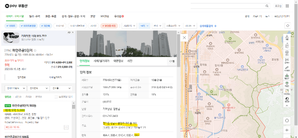Toggle the 분양중·예정 filter chip
This screenshot has width=298, height=138.
[x=109, y=26]
